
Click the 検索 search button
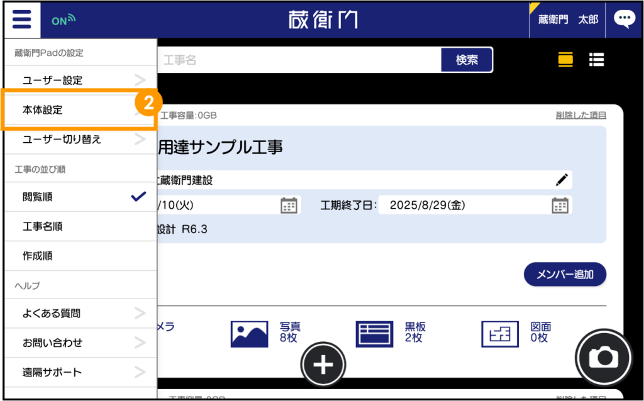click(466, 60)
